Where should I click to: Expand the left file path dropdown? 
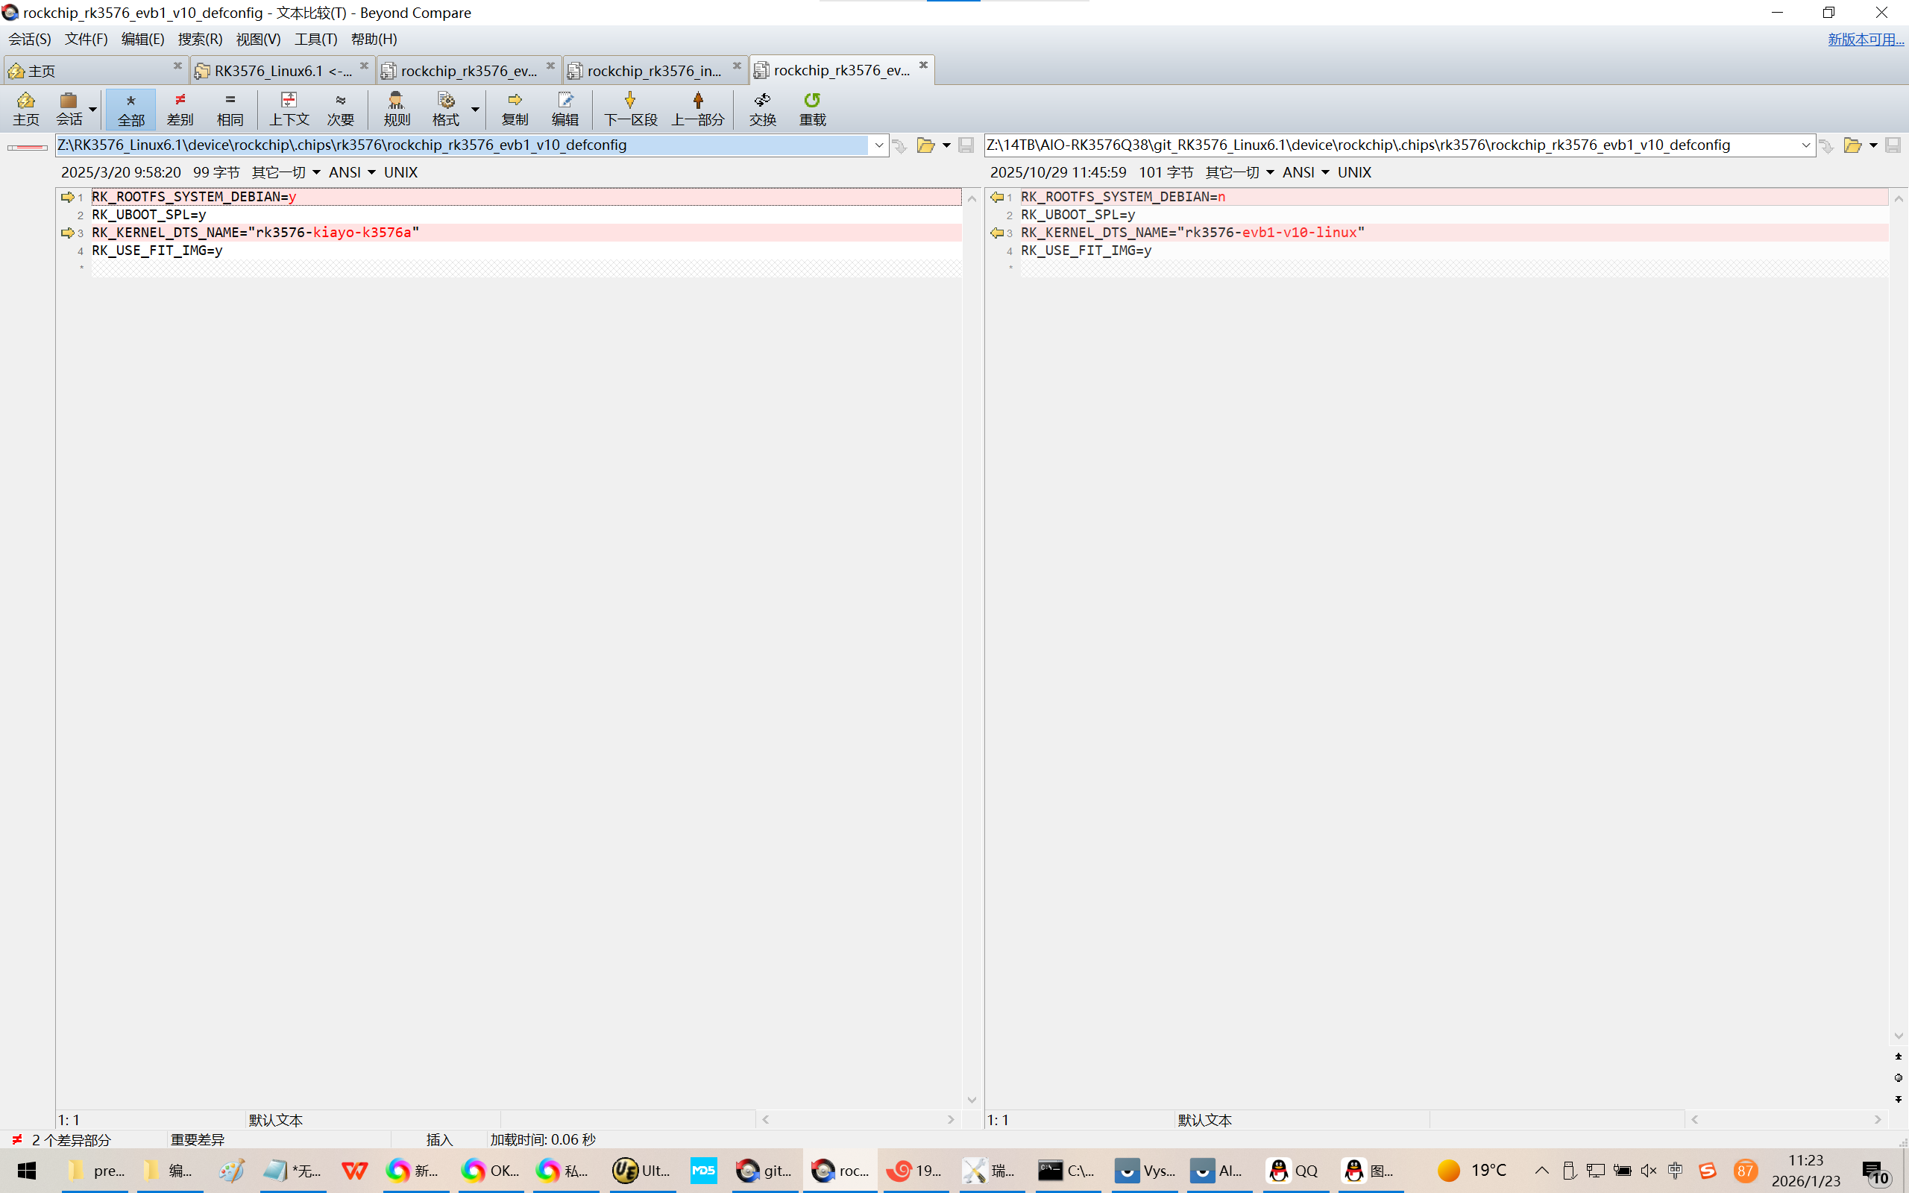pyautogui.click(x=878, y=145)
